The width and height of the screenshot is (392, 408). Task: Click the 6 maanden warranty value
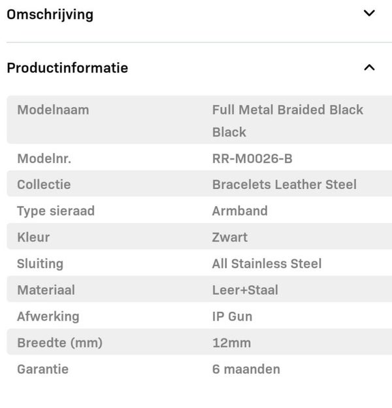coord(246,369)
